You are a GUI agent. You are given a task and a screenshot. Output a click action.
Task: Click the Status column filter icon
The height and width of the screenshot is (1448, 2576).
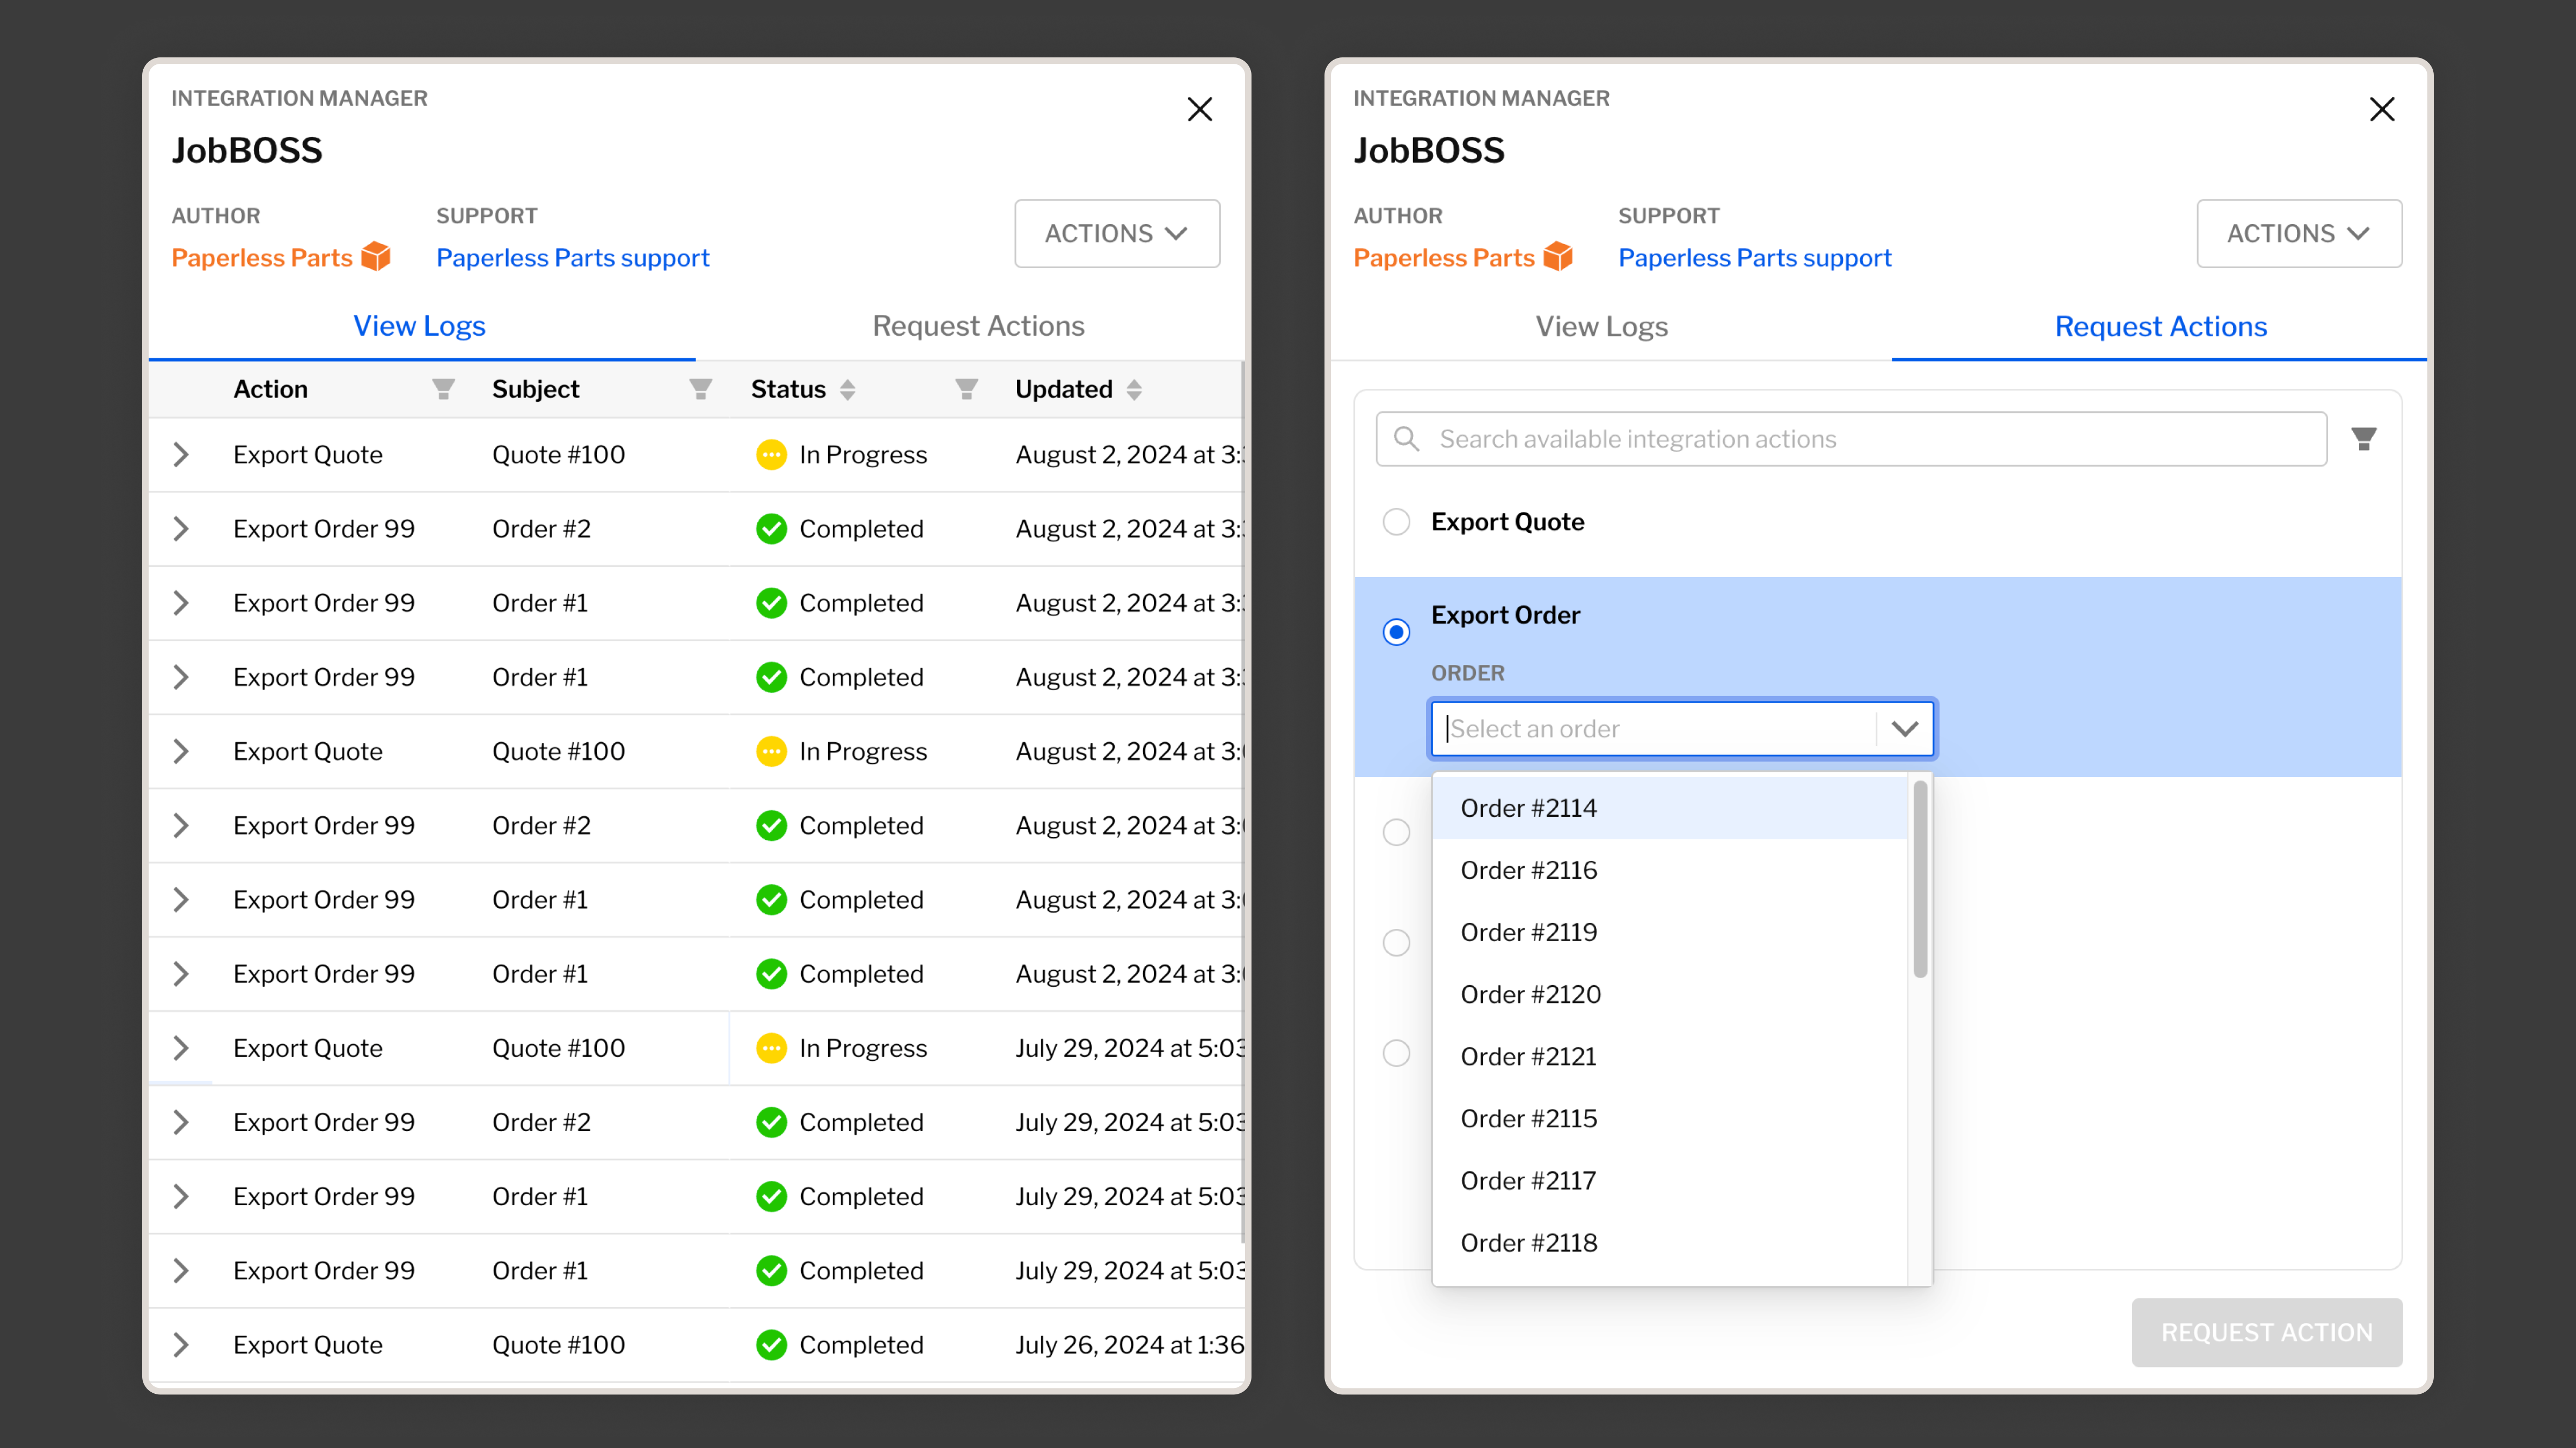pos(966,389)
